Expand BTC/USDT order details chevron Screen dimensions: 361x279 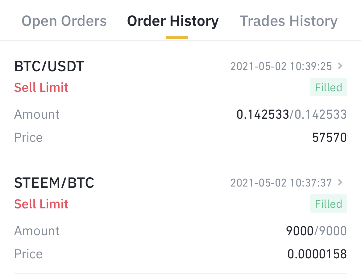pyautogui.click(x=340, y=66)
